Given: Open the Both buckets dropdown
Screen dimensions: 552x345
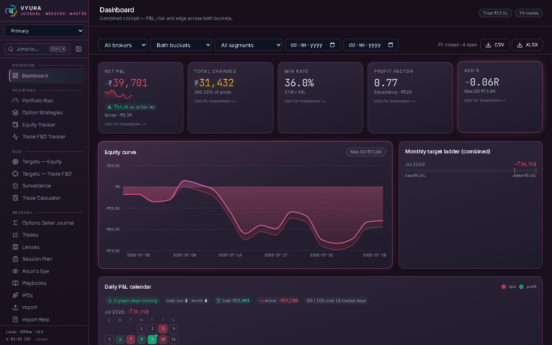Looking at the screenshot, I should 181,45.
